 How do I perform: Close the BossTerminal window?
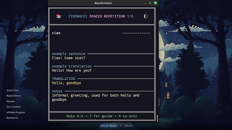point(155,3)
